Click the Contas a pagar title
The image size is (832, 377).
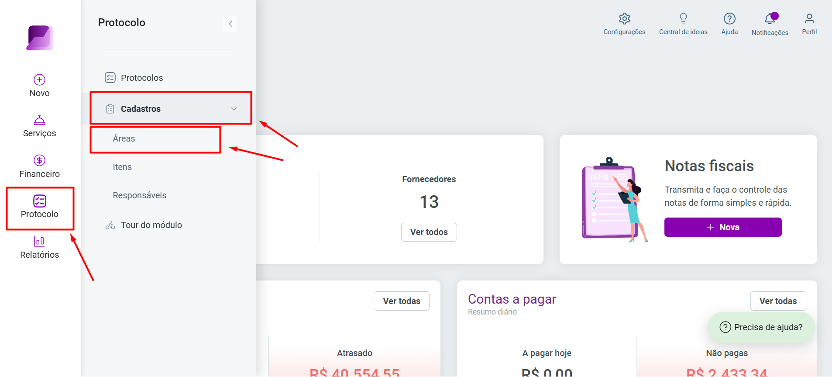pyautogui.click(x=512, y=299)
